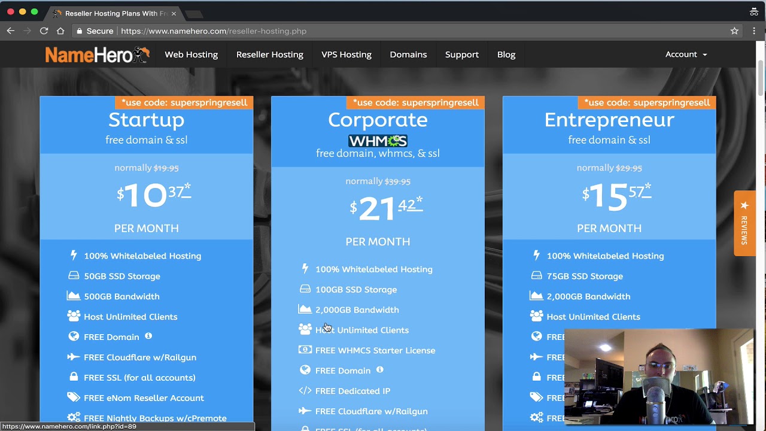
Task: Click the info icon beside Corporate FREE Domain
Action: 379,370
